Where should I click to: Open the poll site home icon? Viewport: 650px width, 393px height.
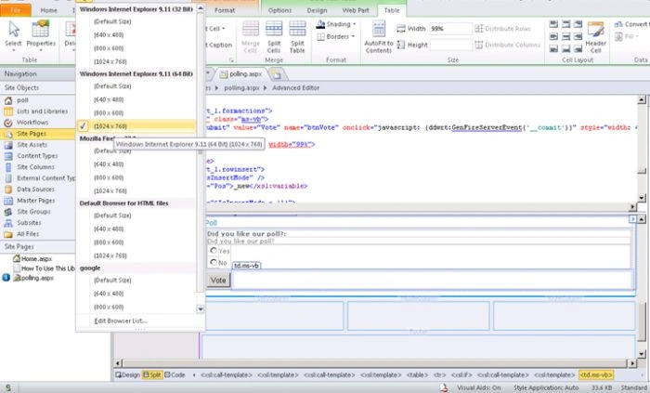click(x=8, y=100)
